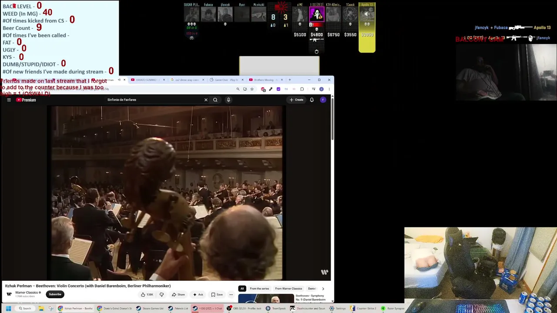The image size is (557, 313).
Task: Select the highlighted Apollo 13 player card
Action: pyautogui.click(x=367, y=27)
